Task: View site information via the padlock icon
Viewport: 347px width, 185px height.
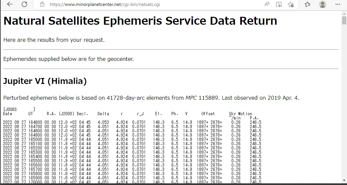Action: point(42,4)
